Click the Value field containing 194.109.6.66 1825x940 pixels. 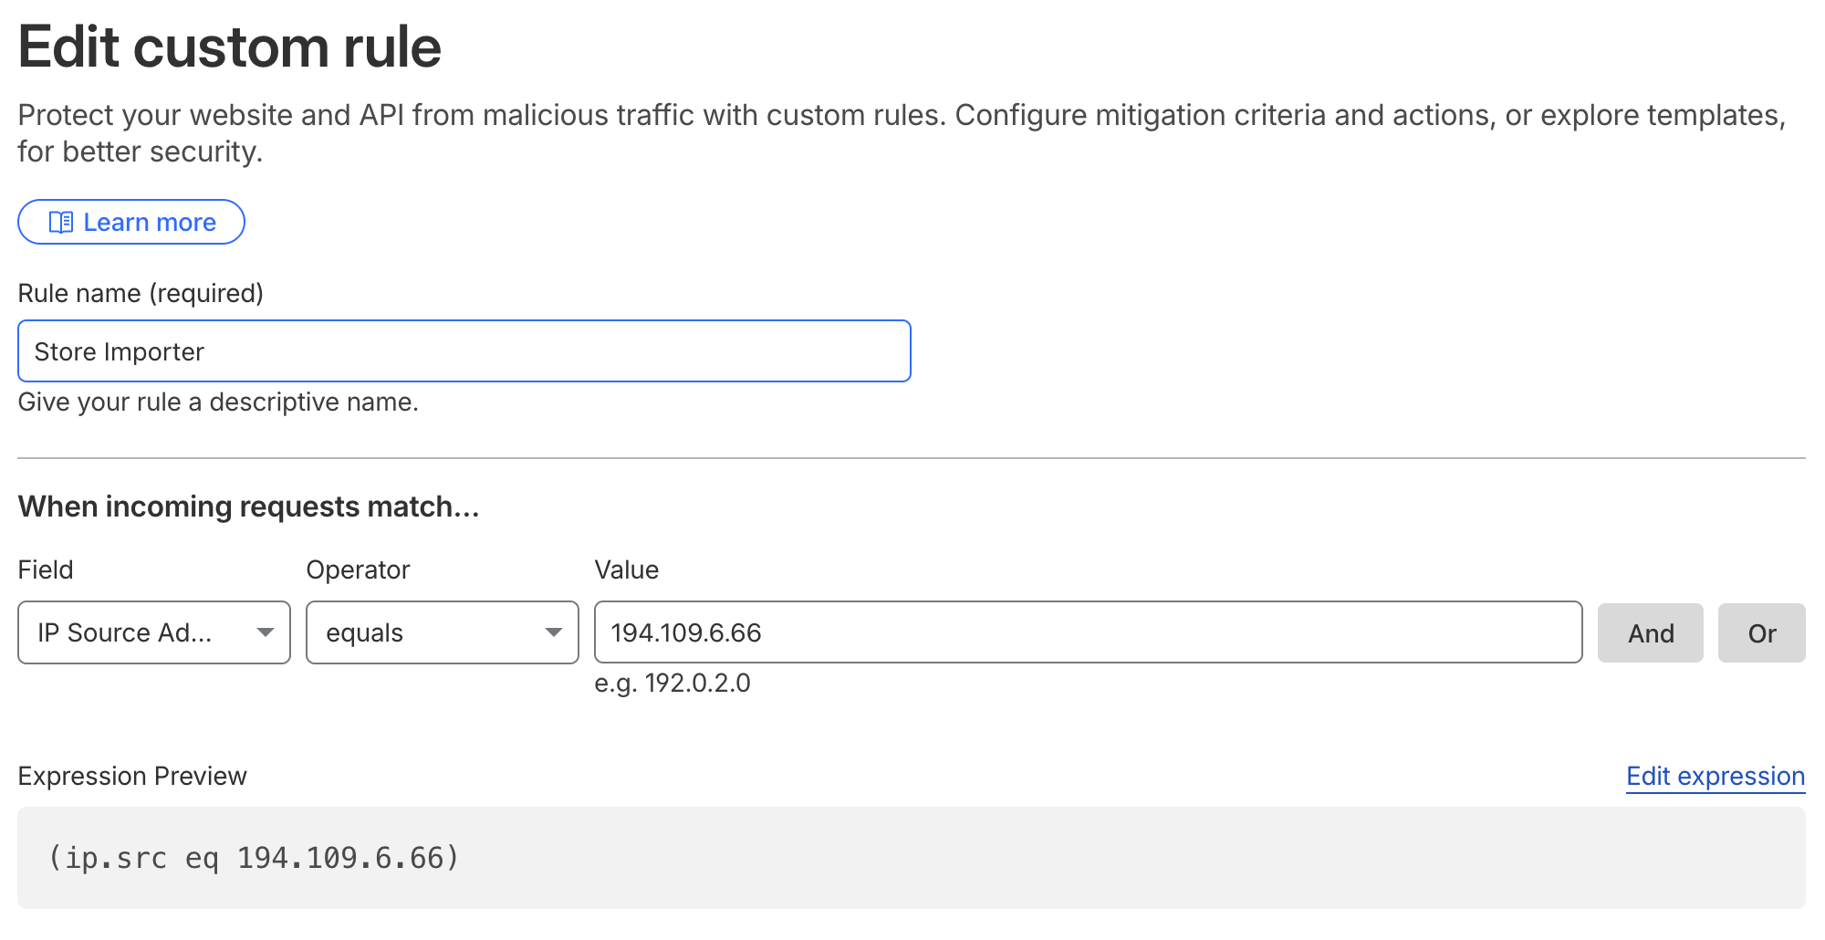point(1086,632)
